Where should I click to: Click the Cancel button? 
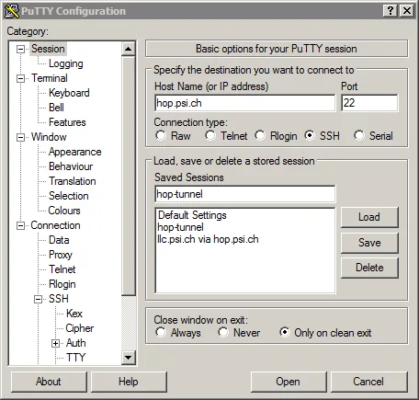[368, 382]
